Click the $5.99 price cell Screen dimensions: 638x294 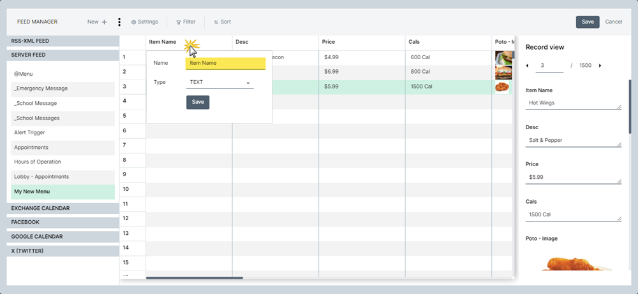pyautogui.click(x=362, y=87)
